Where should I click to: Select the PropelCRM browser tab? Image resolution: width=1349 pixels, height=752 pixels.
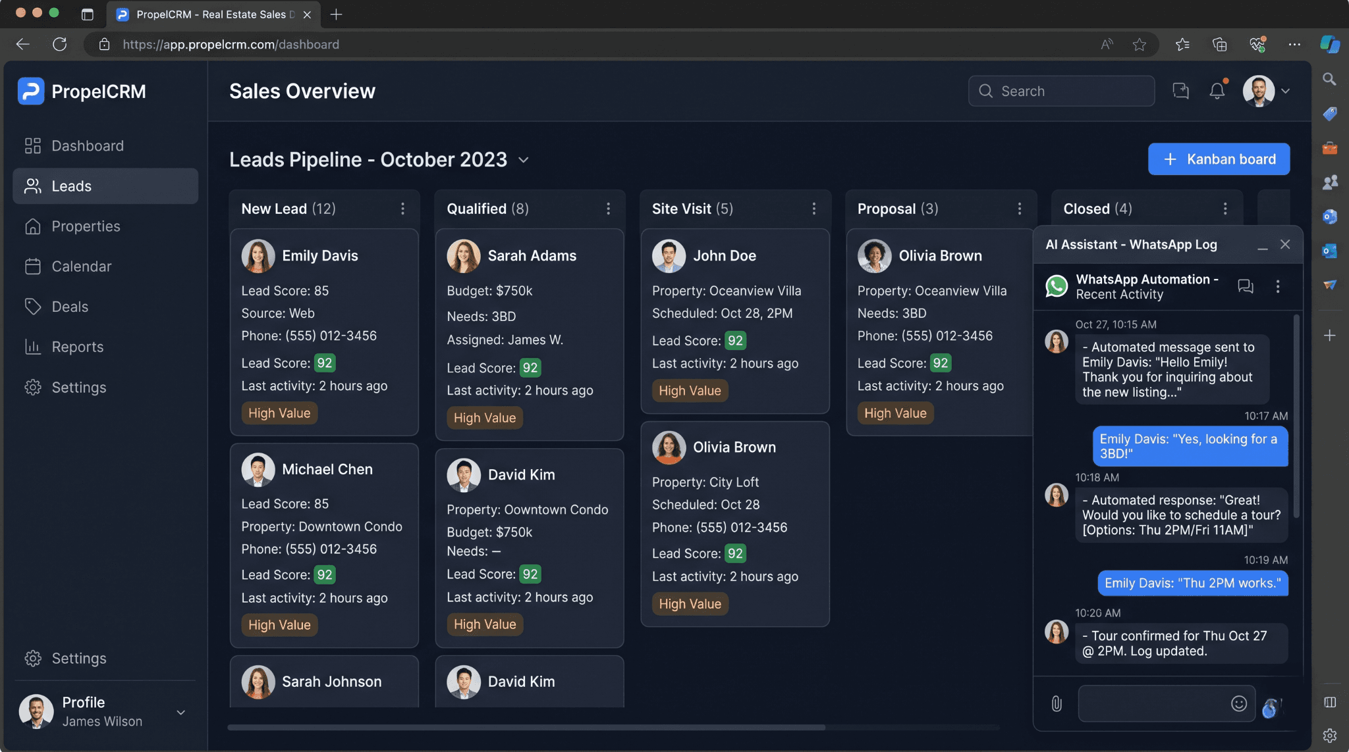pos(213,14)
